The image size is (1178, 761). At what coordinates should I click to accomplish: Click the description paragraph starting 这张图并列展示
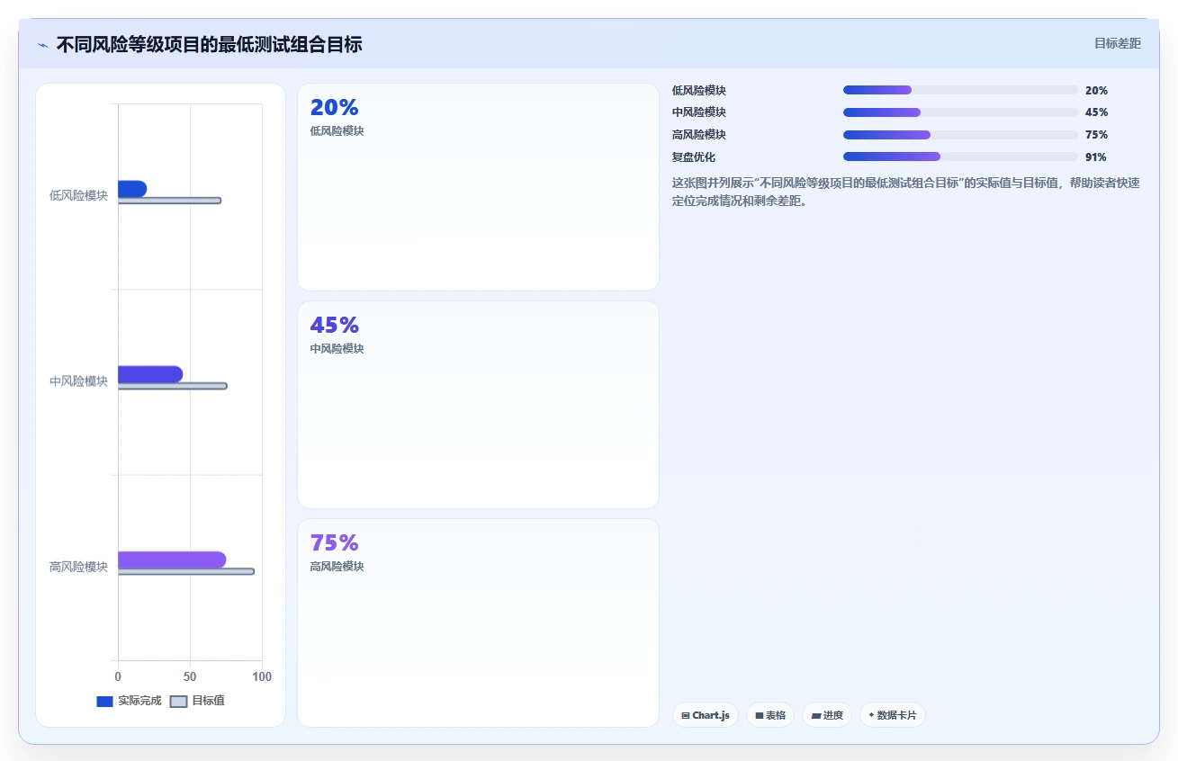coord(906,192)
